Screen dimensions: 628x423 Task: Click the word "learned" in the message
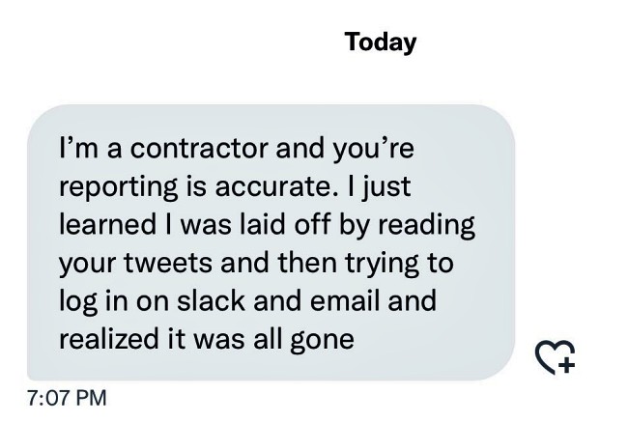(x=107, y=224)
